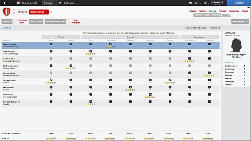
Task: Click the overall Strength star rating
Action: [51, 139]
